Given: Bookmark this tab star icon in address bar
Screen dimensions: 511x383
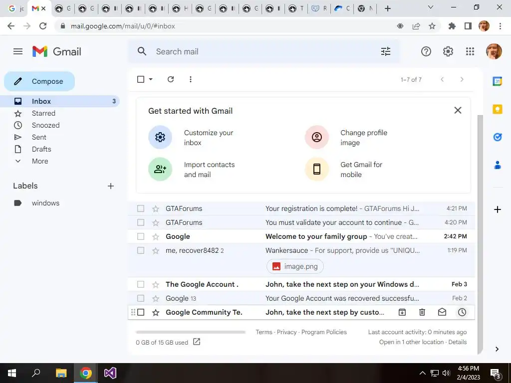Looking at the screenshot, I should pos(432,26).
